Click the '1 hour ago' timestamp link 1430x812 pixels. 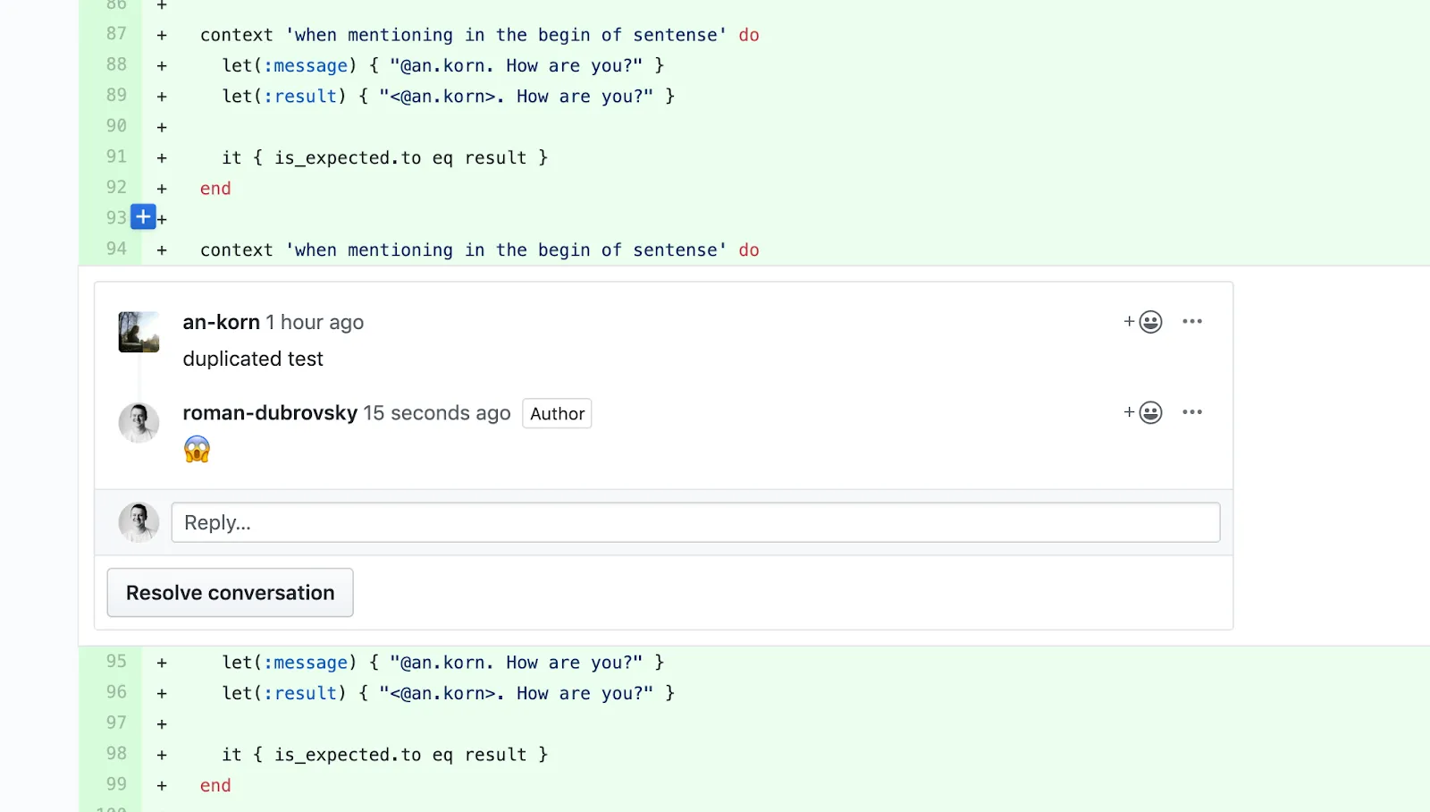pyautogui.click(x=315, y=322)
